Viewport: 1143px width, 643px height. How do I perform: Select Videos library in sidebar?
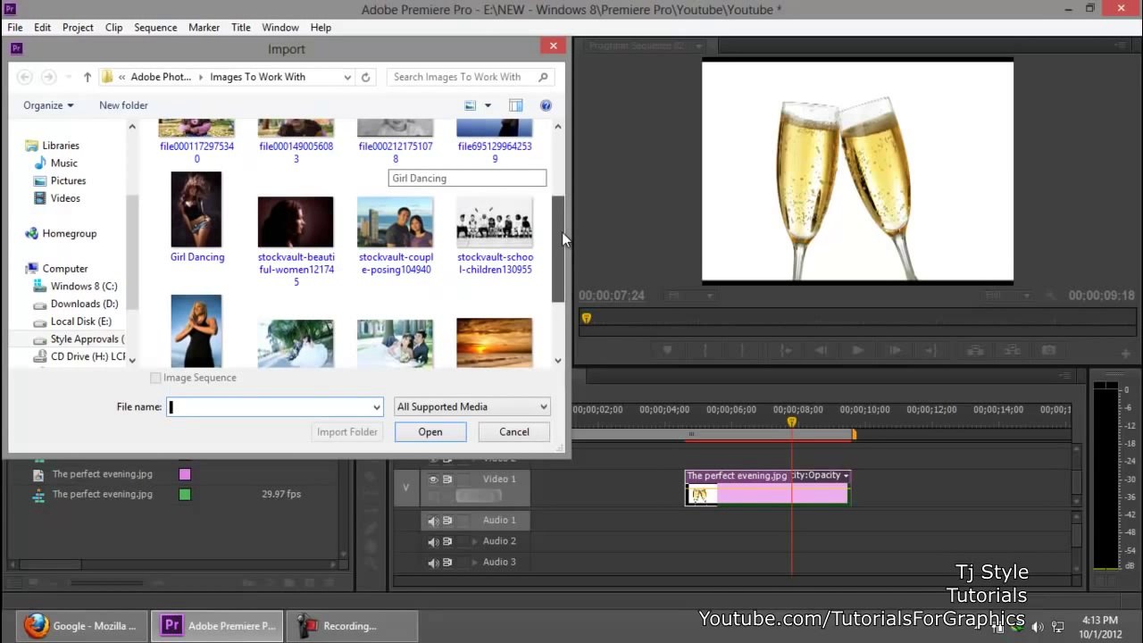[65, 198]
